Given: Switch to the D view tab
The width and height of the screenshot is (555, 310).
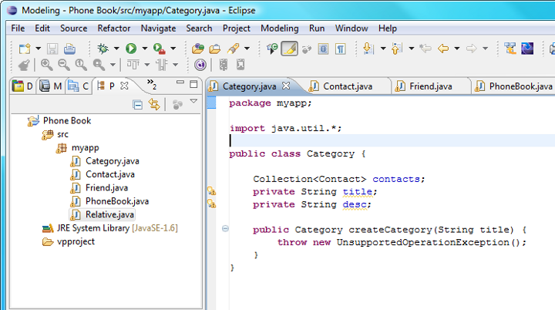Looking at the screenshot, I should click(22, 86).
